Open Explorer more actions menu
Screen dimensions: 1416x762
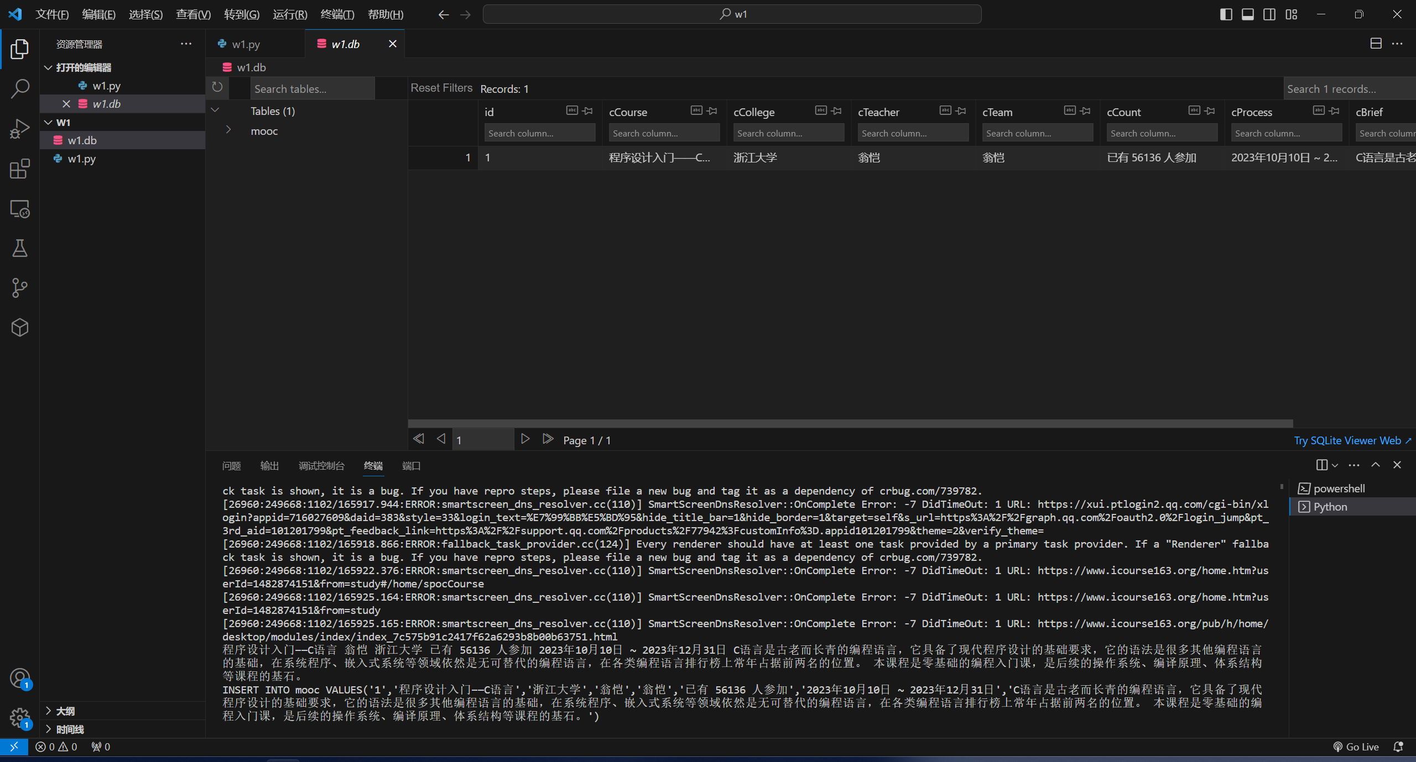tap(186, 44)
